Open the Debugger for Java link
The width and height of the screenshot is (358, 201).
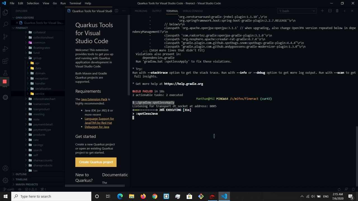(x=97, y=127)
